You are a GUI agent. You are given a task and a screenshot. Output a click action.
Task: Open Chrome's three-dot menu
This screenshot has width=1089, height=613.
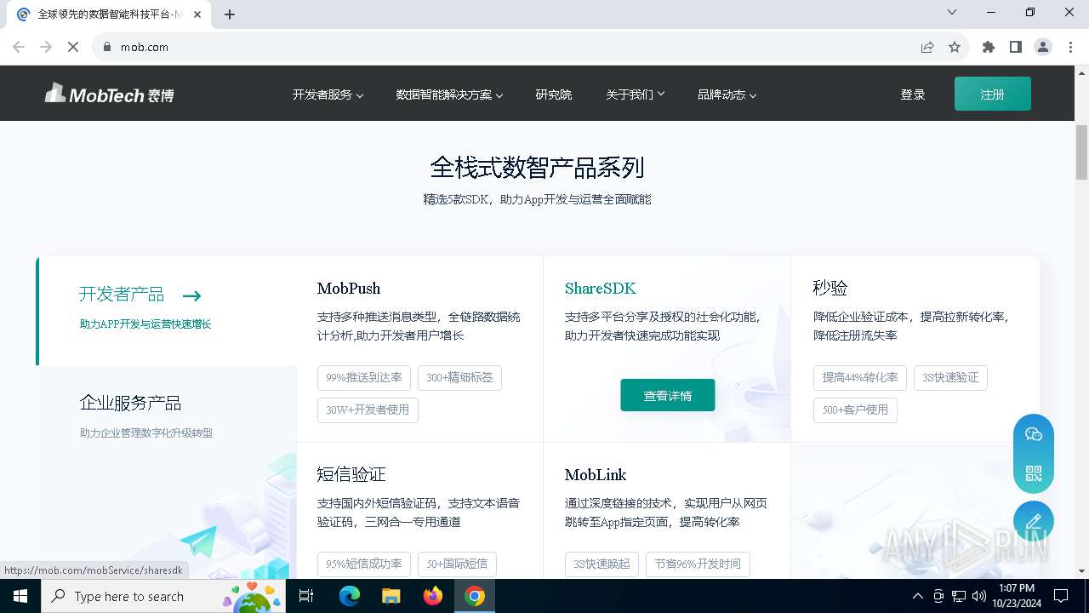point(1069,47)
